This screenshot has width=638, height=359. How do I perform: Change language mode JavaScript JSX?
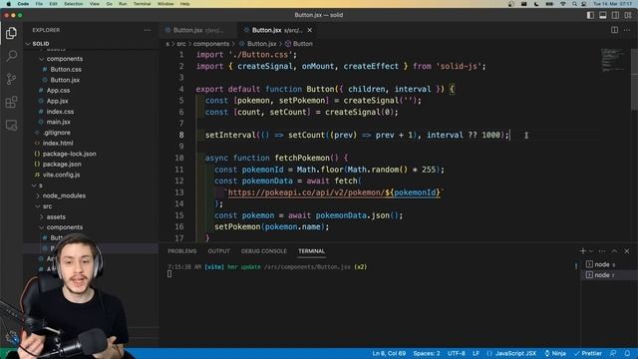pos(511,353)
